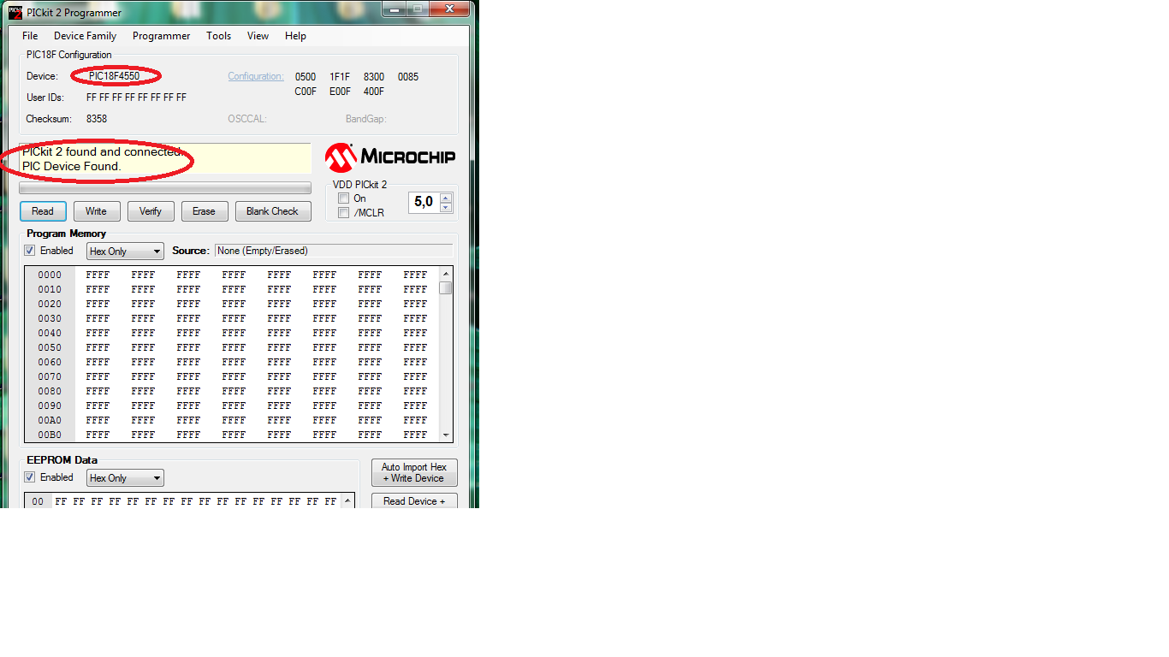Viewport: 1169px width, 657px height.
Task: Disable Program Memory Enabled checkbox
Action: pos(30,251)
